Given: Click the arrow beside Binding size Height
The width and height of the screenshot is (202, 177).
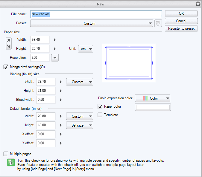Looking at the screenshot, I should click(61, 91).
